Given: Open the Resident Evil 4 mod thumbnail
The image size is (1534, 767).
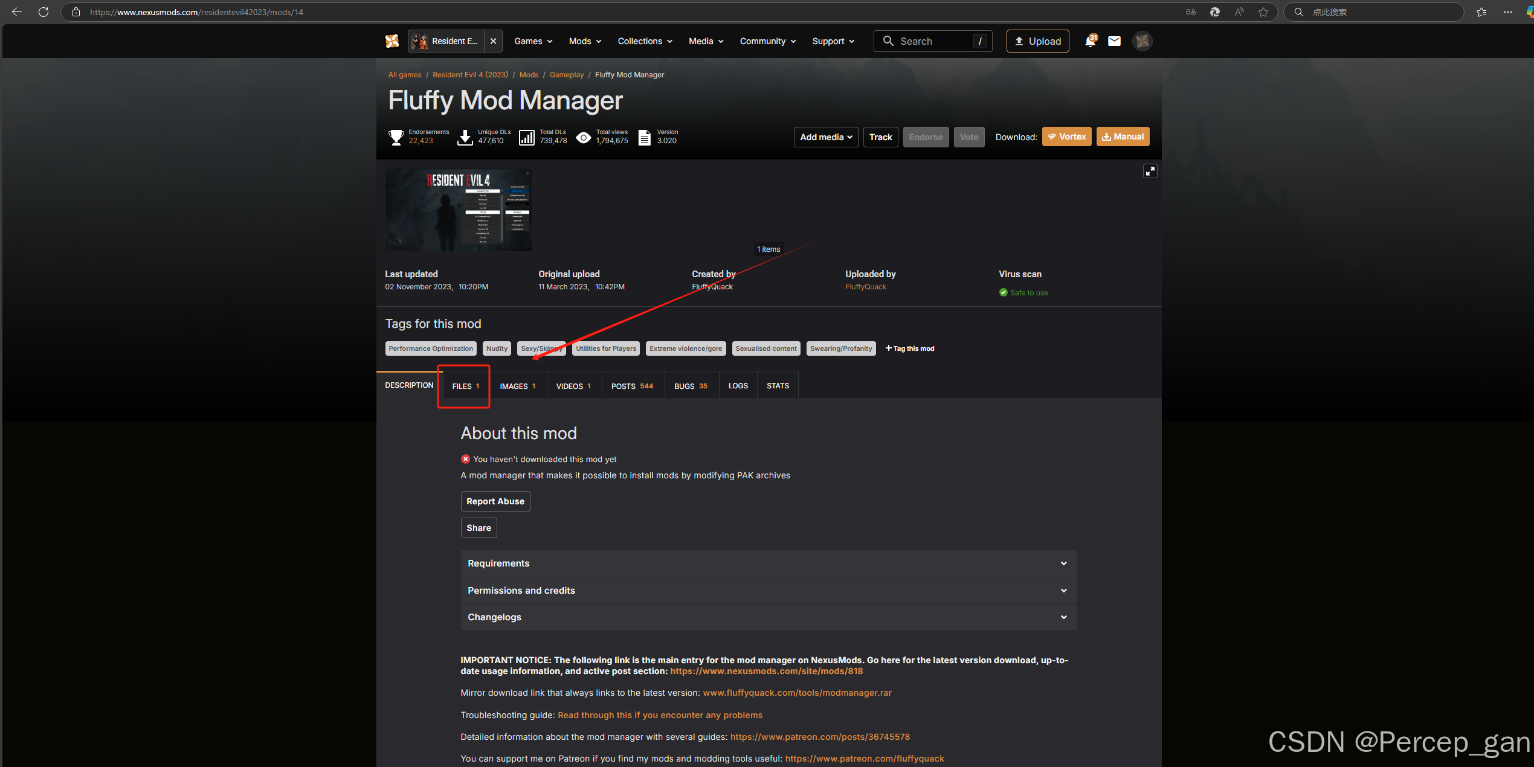Looking at the screenshot, I should pos(458,210).
